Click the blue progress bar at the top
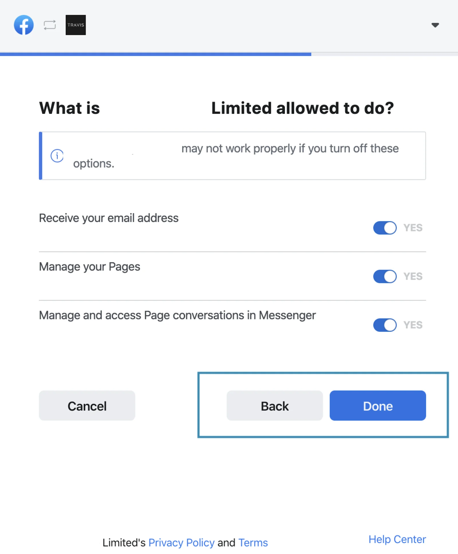Image resolution: width=458 pixels, height=554 pixels. (x=155, y=54)
